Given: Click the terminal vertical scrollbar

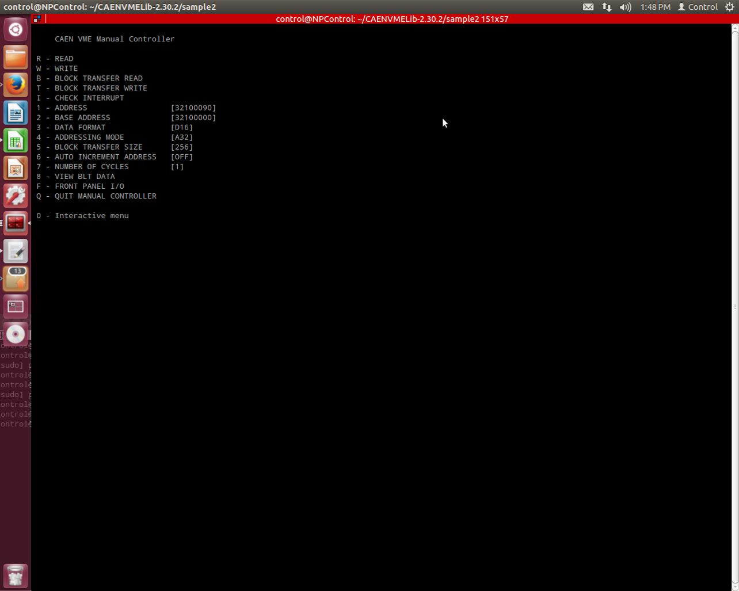Looking at the screenshot, I should 735,307.
